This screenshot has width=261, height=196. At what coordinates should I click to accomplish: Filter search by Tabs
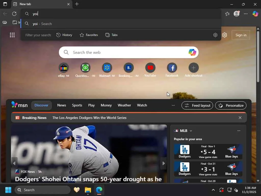coord(112,35)
